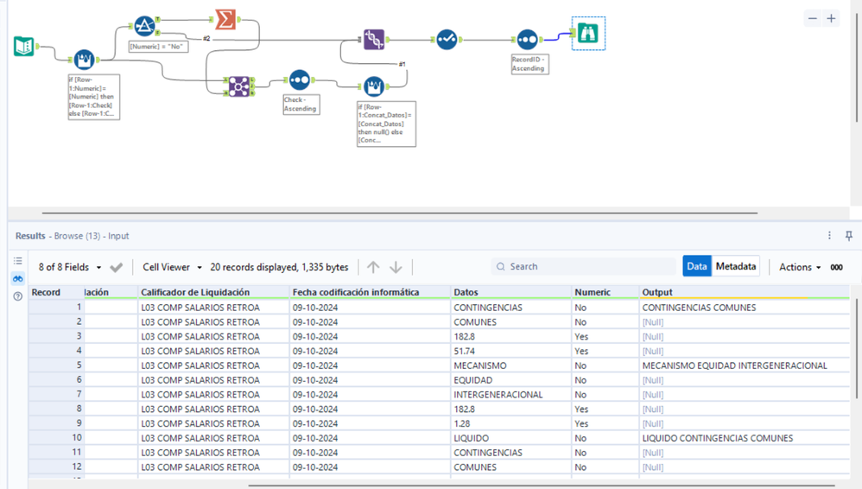The image size is (862, 489).
Task: Select record row number 12
Action: click(56, 467)
